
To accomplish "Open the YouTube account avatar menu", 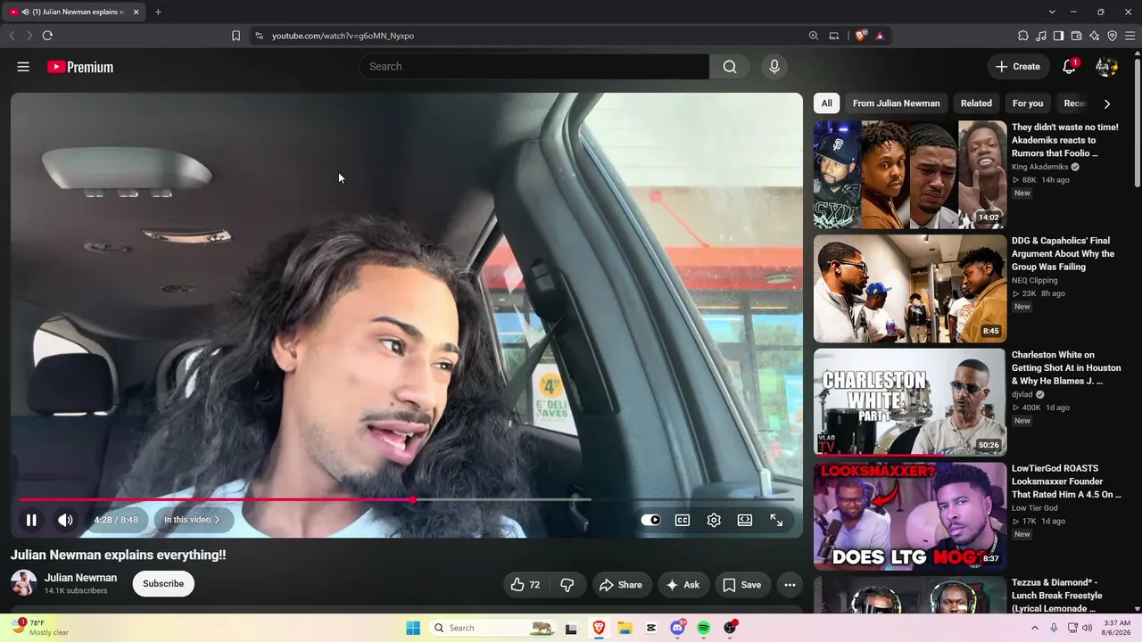I will pos(1106,67).
